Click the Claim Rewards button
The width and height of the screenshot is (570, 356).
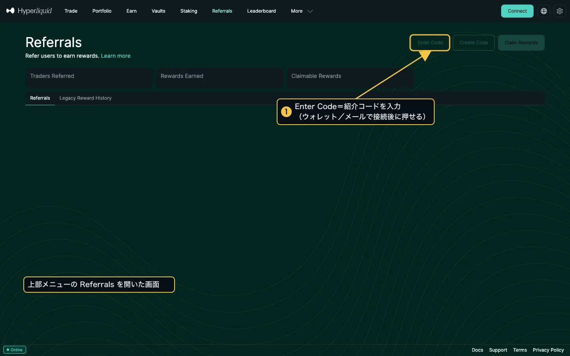(521, 43)
